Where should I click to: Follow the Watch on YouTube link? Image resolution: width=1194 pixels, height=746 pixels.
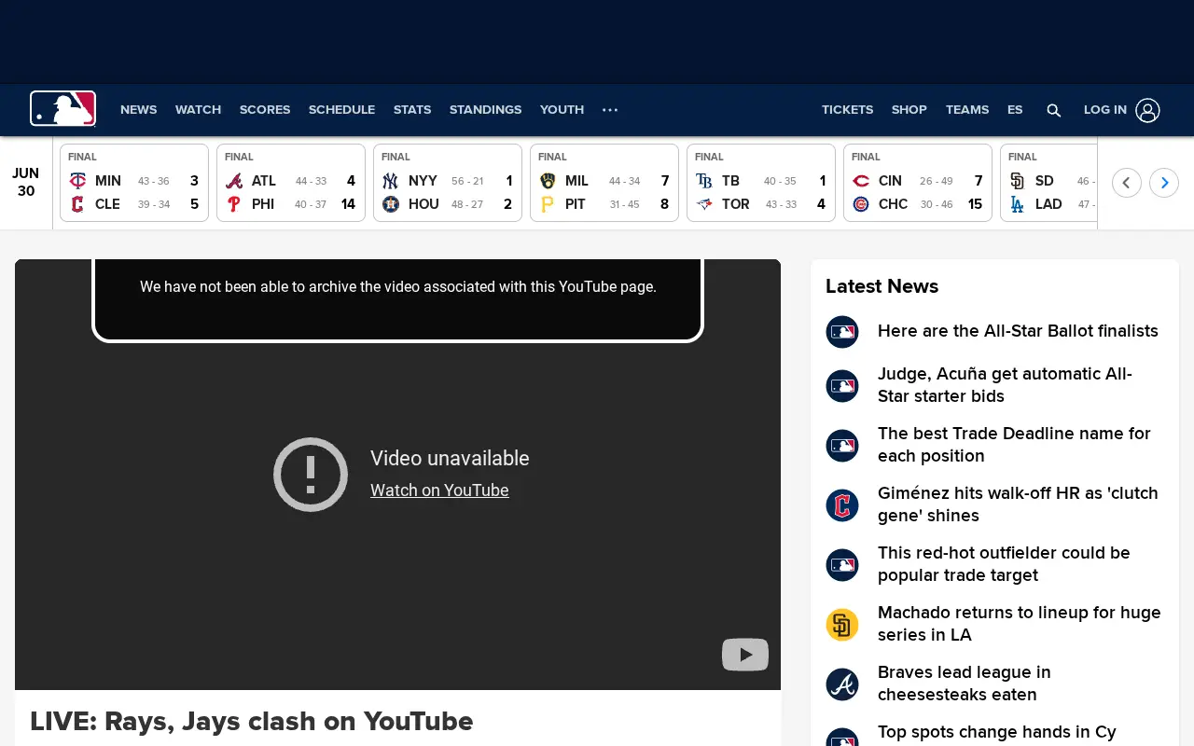439,490
